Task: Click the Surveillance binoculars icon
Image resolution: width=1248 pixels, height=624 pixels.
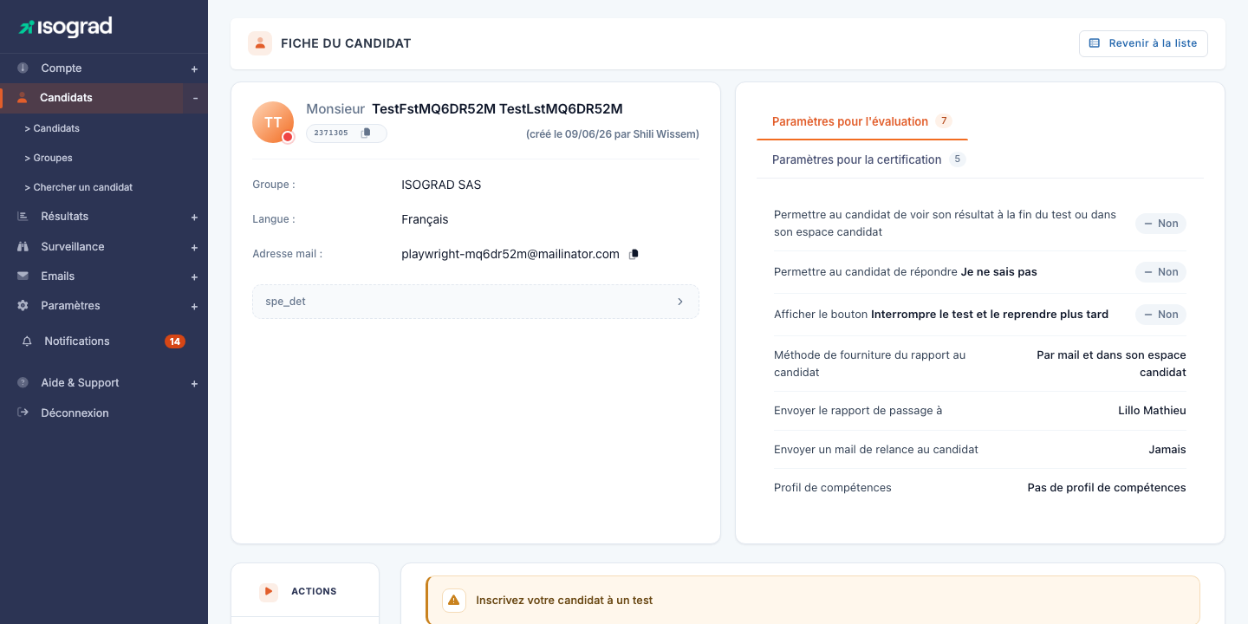Action: click(23, 246)
